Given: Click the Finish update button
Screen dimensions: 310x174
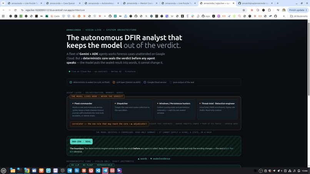Looking at the screenshot, I should click(x=298, y=10).
